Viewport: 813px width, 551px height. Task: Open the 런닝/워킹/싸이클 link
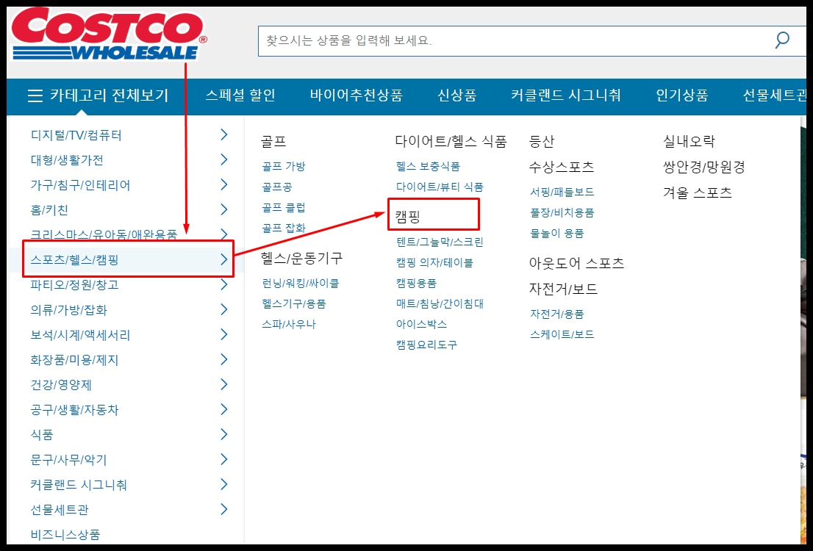pyautogui.click(x=301, y=283)
